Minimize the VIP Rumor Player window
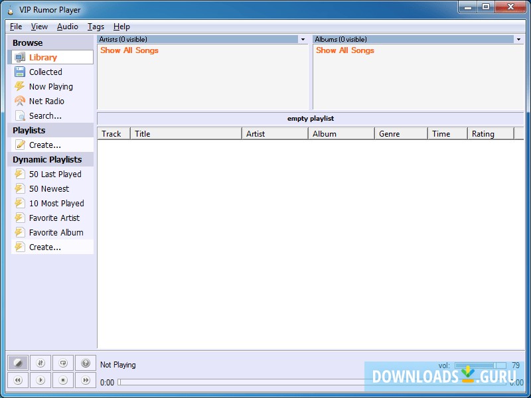This screenshot has width=531, height=398. tap(468, 7)
